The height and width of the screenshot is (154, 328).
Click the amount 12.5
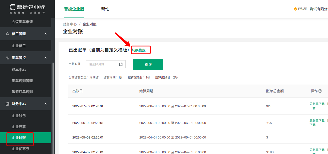(x=269, y=123)
